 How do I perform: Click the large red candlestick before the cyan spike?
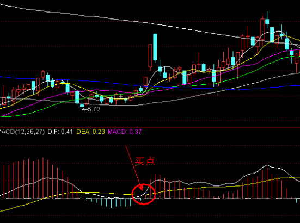coord(150,57)
